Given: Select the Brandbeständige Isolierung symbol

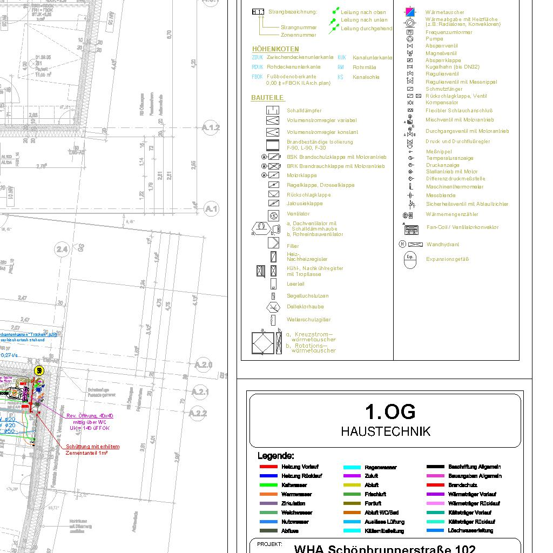Looking at the screenshot, I should tap(273, 145).
